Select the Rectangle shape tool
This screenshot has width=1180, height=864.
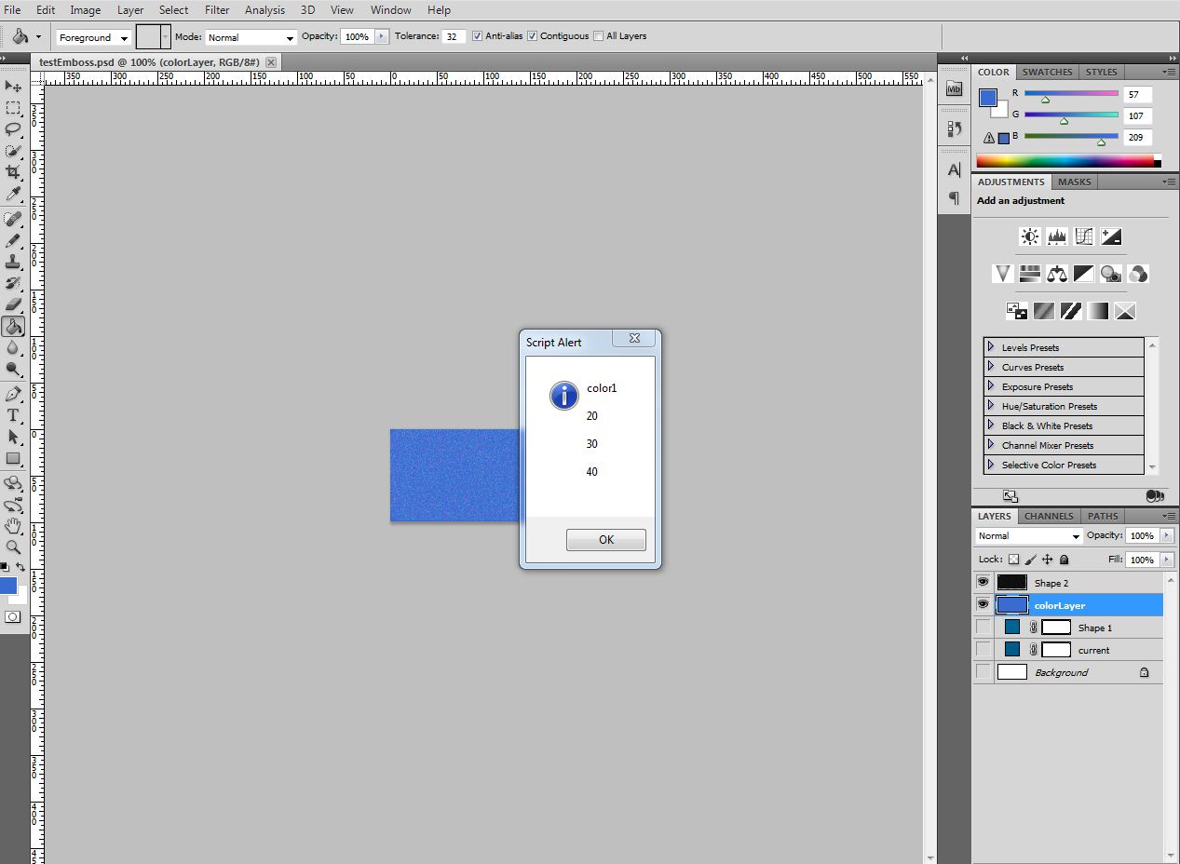[x=13, y=458]
